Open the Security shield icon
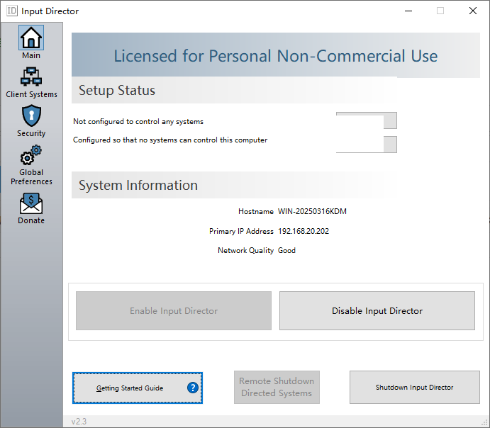Viewport: 490px width, 428px height. pyautogui.click(x=31, y=116)
